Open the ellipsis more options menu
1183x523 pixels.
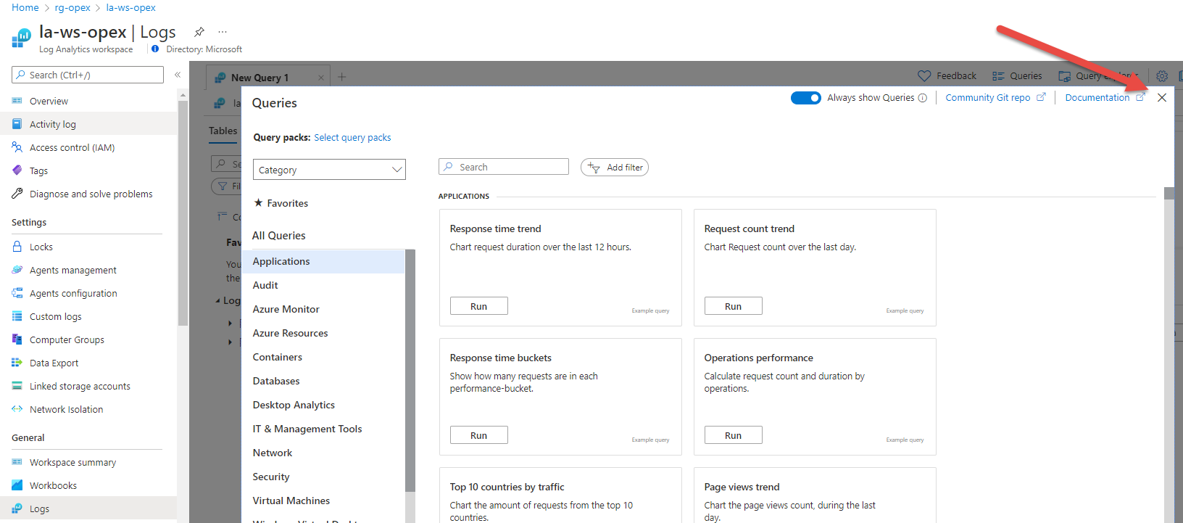coord(223,32)
